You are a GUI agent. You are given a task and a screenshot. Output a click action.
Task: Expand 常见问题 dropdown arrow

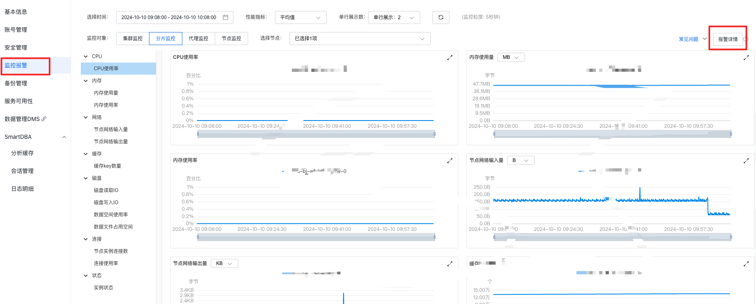(x=705, y=39)
